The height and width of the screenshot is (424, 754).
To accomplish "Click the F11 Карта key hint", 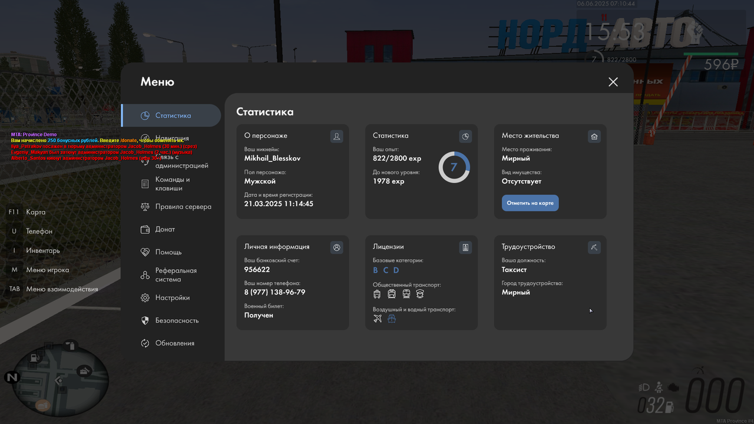I will [x=27, y=212].
